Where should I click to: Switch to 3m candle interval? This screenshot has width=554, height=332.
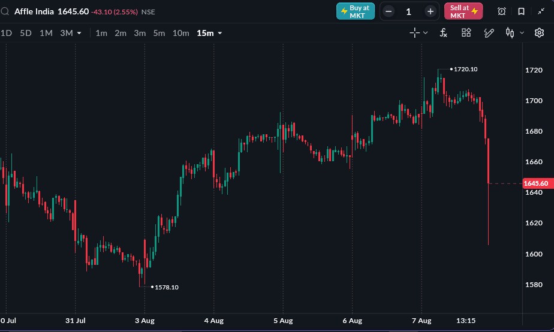pos(140,33)
